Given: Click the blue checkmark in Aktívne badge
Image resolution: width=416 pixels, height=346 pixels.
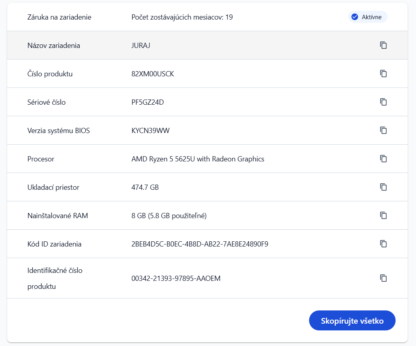Looking at the screenshot, I should pyautogui.click(x=354, y=17).
